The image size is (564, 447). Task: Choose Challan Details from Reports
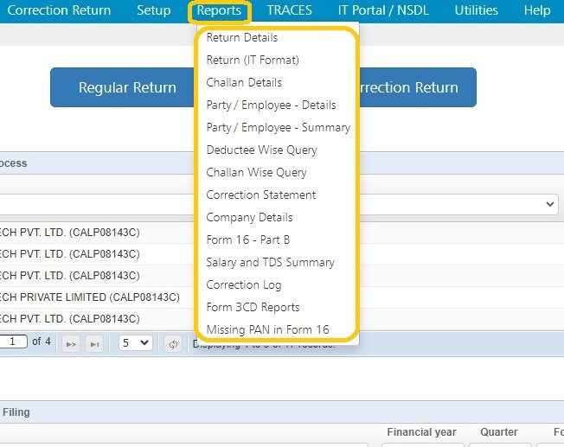(x=244, y=82)
